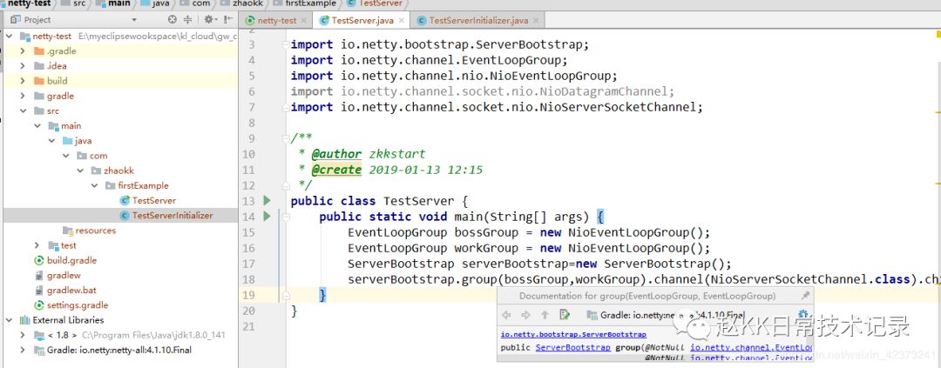The image size is (941, 368).
Task: Hide the Project tool window
Action: 227,20
